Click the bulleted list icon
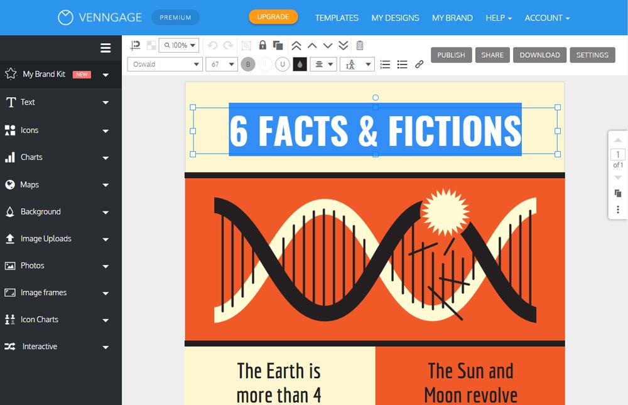628x405 pixels. pos(403,64)
